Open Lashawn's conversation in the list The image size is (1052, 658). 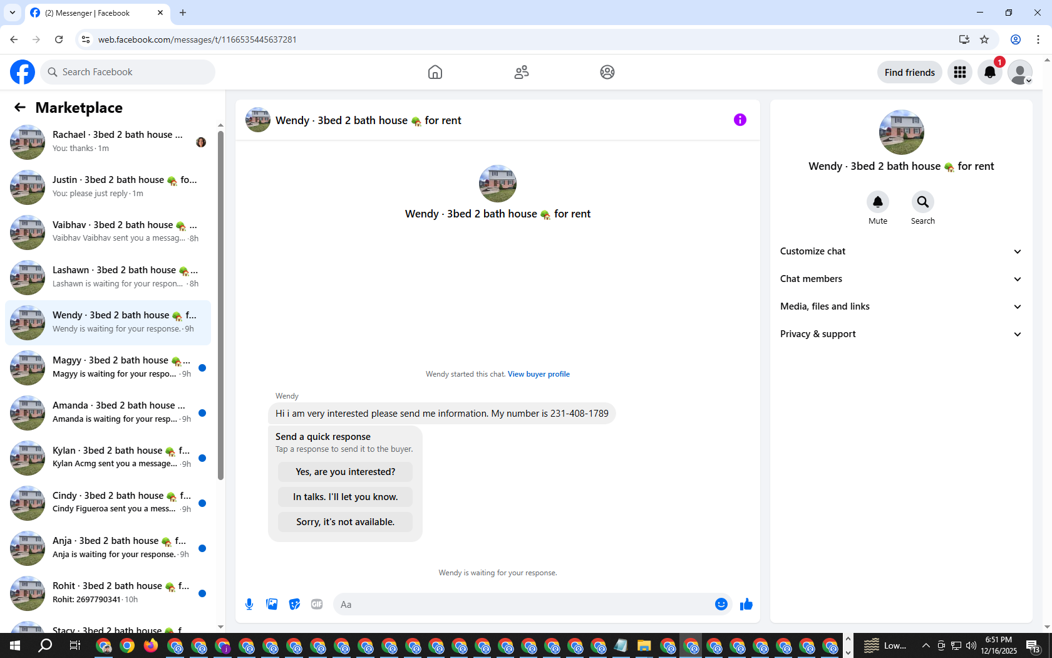click(108, 278)
